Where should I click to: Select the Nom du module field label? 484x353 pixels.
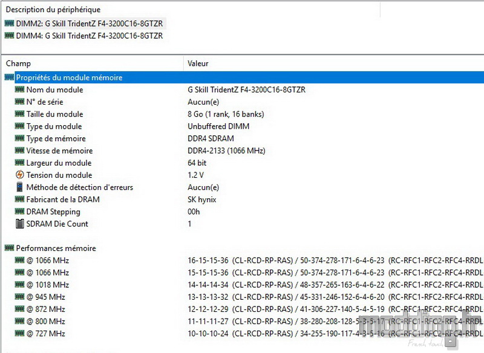[x=54, y=89]
